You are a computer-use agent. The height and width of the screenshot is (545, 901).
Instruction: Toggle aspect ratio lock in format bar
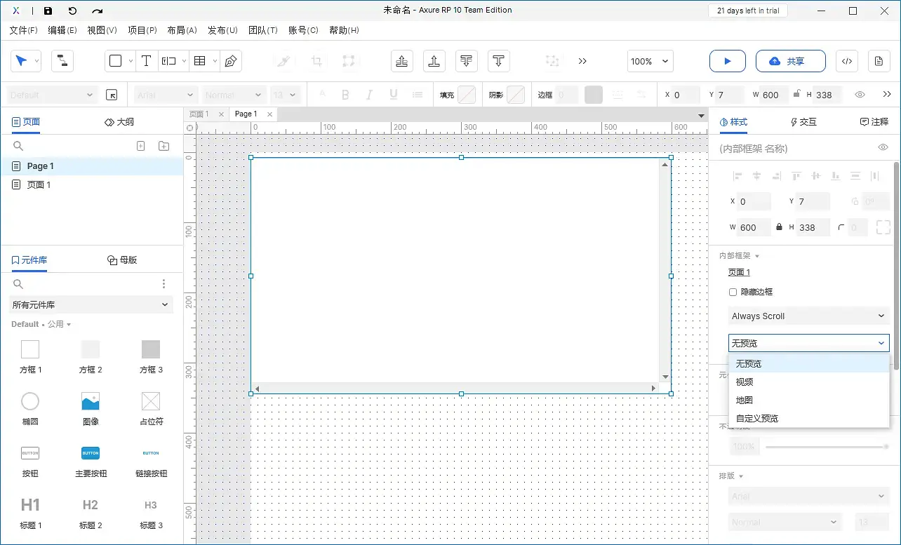tap(796, 94)
